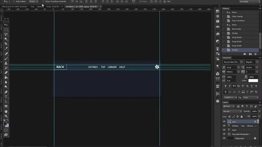Screen dimensions: 262x147
Task: Enable the Auto-Select checkbox
Action: pos(14,1)
